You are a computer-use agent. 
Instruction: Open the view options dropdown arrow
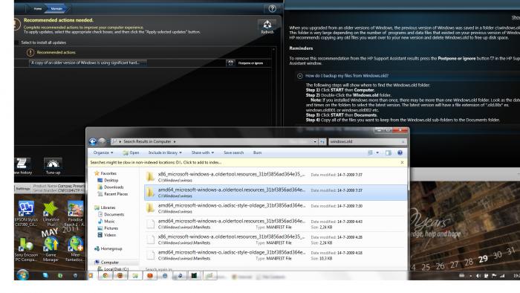(377, 152)
